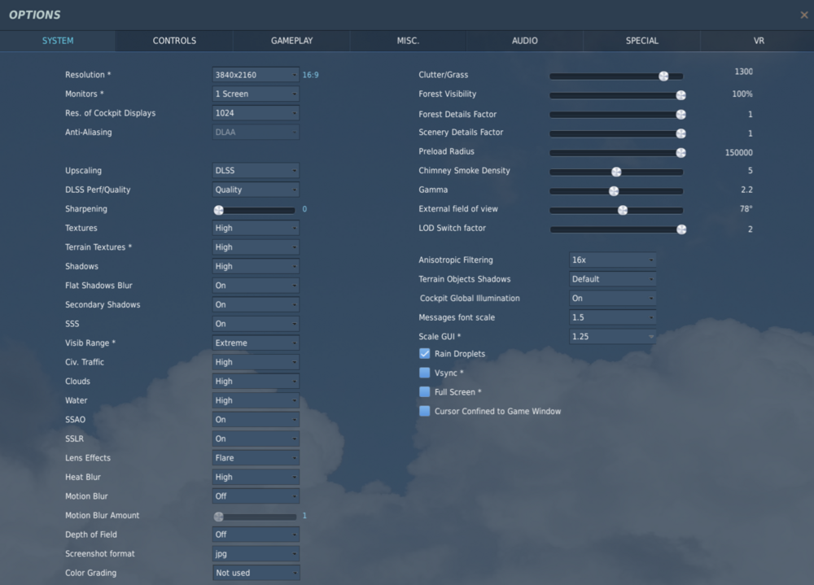Close the Options window

(804, 15)
